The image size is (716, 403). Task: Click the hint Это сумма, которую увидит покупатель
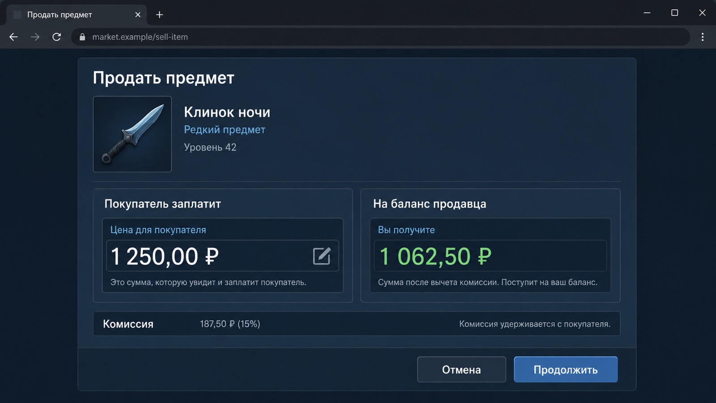(x=208, y=283)
